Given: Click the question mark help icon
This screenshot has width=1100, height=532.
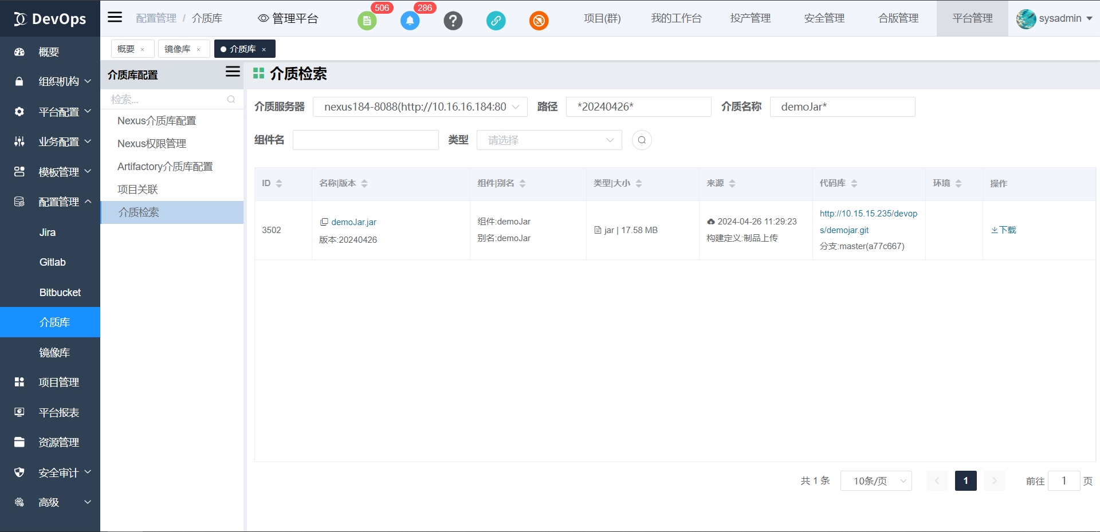Looking at the screenshot, I should point(453,21).
